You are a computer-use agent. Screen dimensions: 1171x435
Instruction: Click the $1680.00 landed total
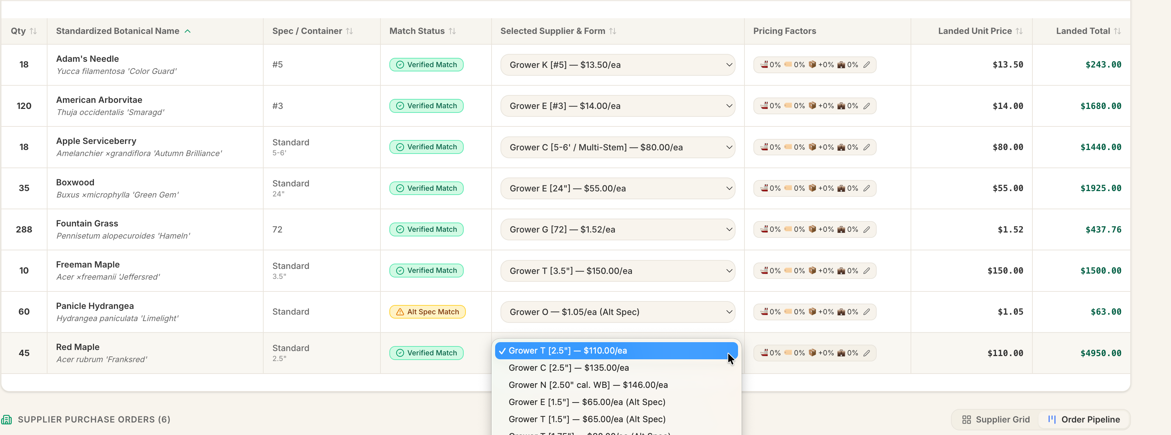tap(1101, 106)
